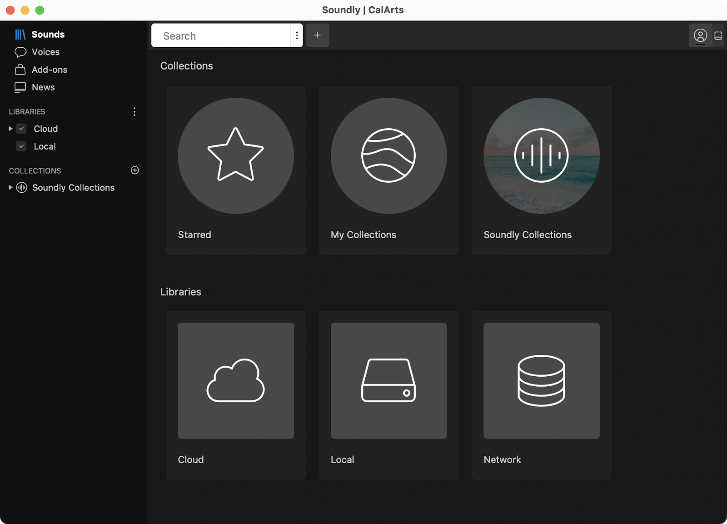Image resolution: width=727 pixels, height=524 pixels.
Task: Select Soundly Collections waveform icon in sidebar
Action: (22, 188)
